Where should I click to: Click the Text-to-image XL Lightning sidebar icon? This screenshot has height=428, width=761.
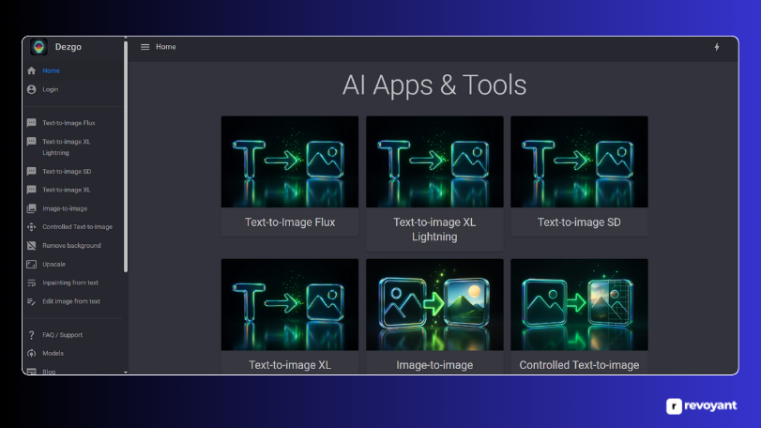pyautogui.click(x=32, y=142)
